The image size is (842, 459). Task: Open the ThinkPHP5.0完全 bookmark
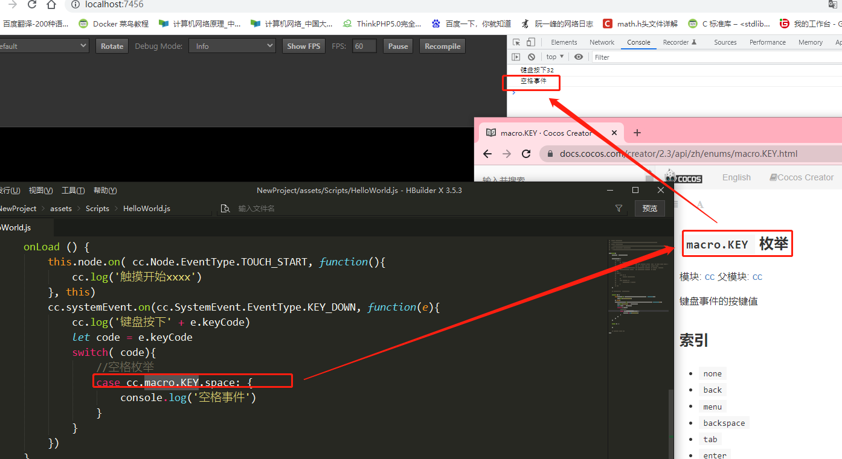382,24
